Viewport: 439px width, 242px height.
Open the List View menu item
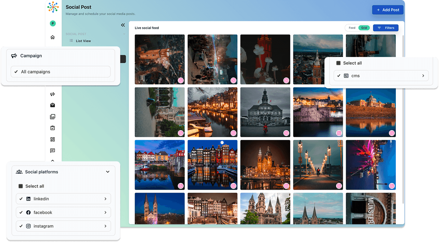[83, 41]
